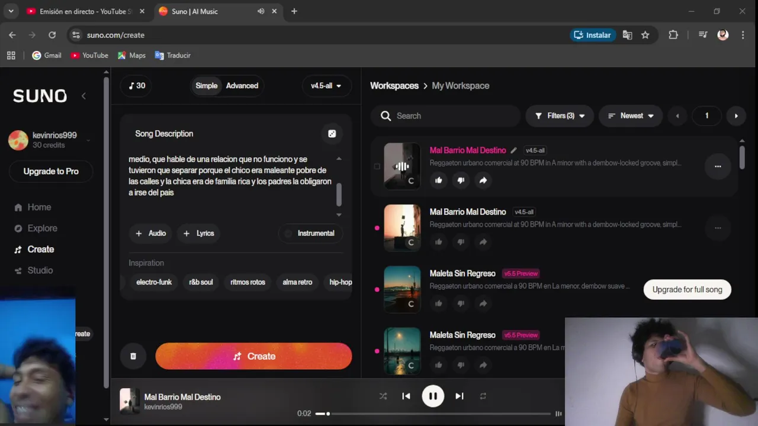This screenshot has height=426, width=758.
Task: Like the second Mal Barrio Mal Destino song
Action: (x=439, y=242)
